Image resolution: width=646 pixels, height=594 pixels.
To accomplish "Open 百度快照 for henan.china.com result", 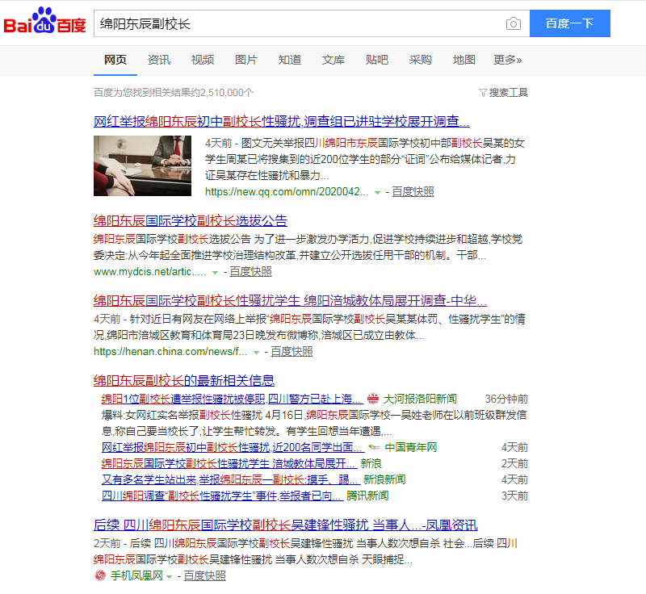I will pos(292,352).
